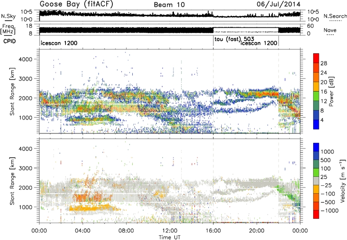Viewport: 347px width, 240px height.
Task: Select the blue bottom segment of Power colorbar
Action: pyautogui.click(x=316, y=124)
